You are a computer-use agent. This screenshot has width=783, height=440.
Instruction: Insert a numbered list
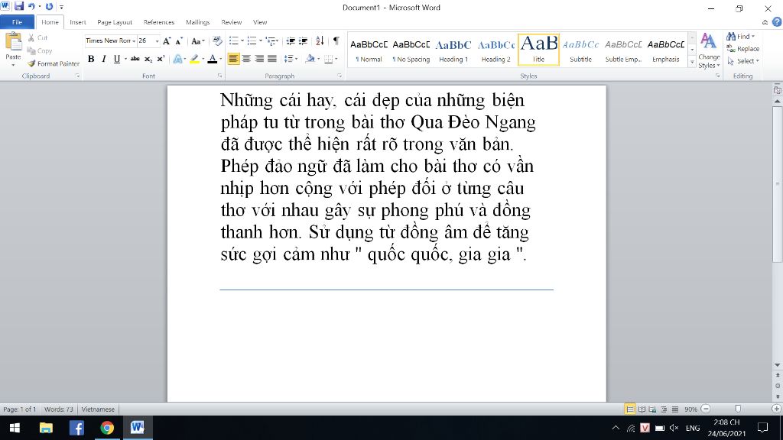pos(252,41)
